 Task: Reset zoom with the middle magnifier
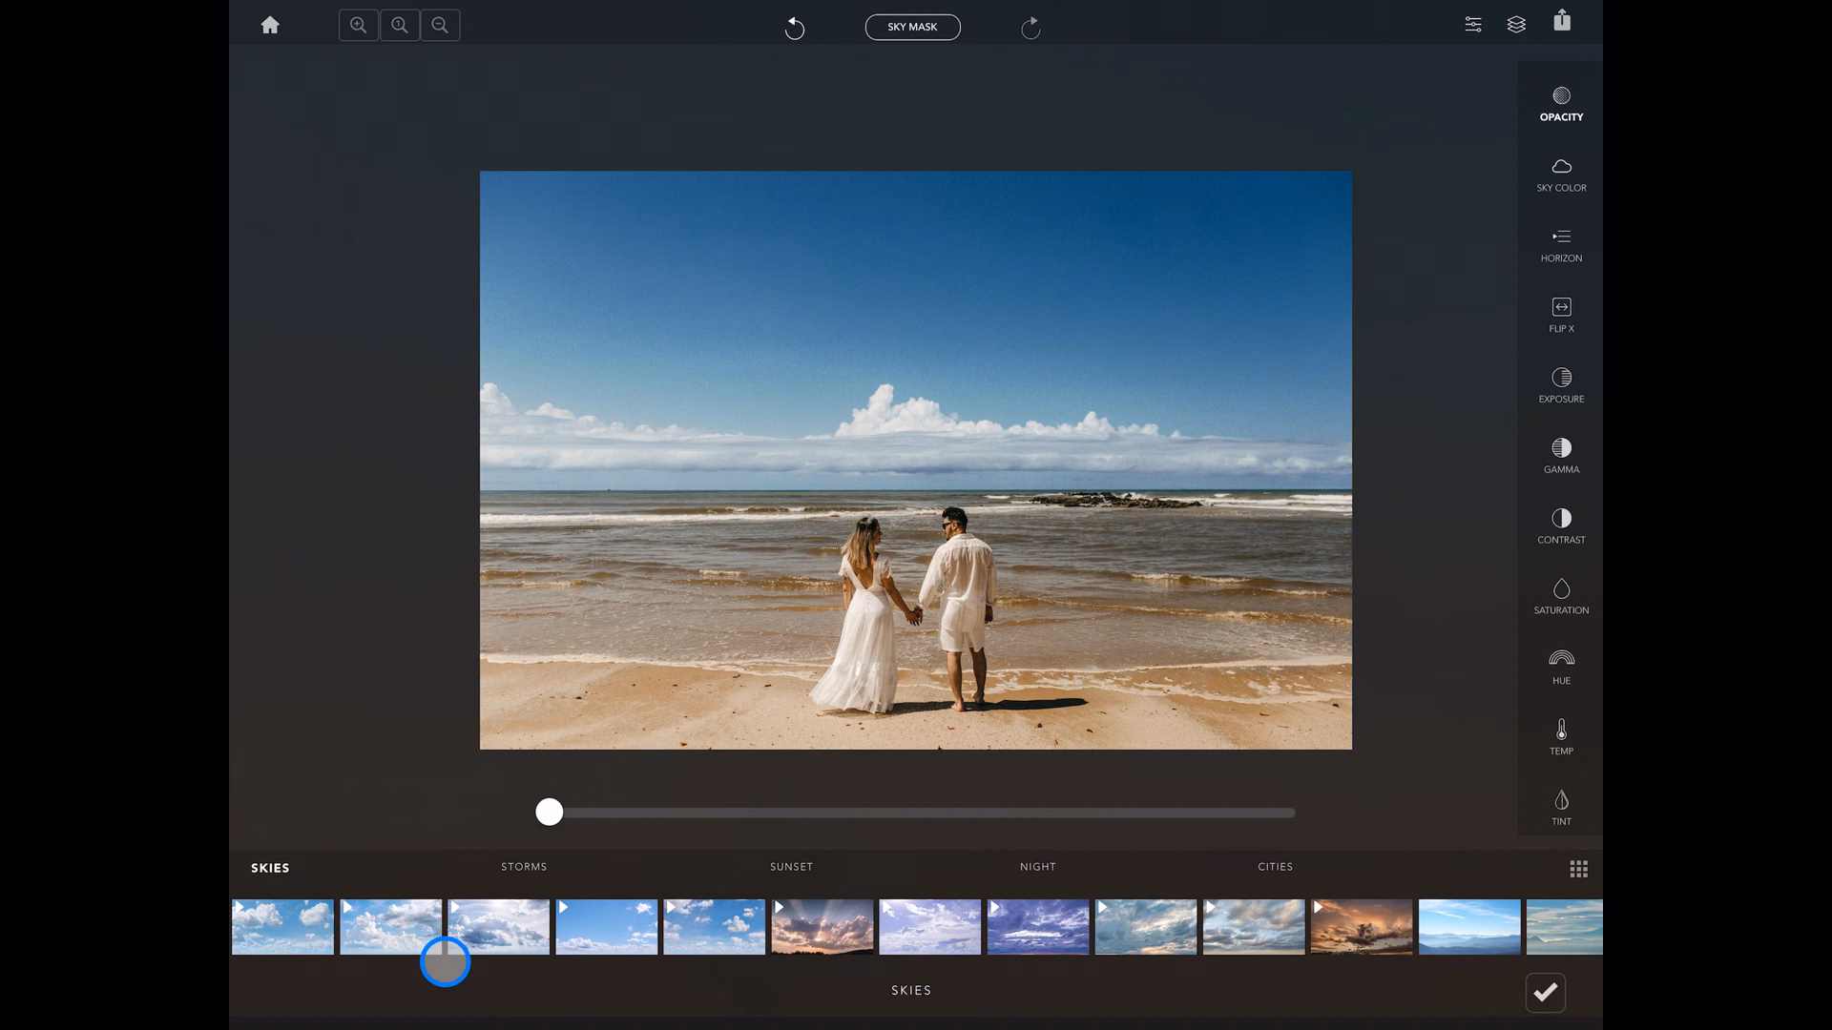coord(400,26)
